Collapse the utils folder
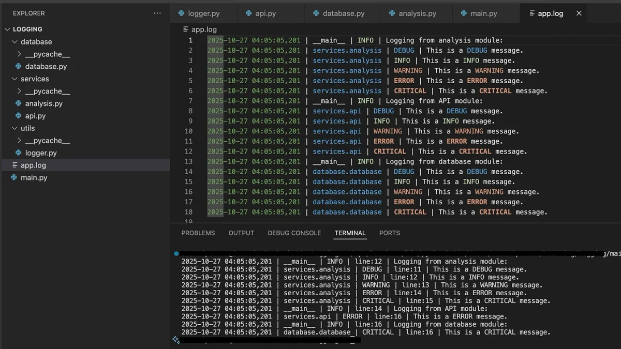The image size is (621, 349). coord(14,128)
